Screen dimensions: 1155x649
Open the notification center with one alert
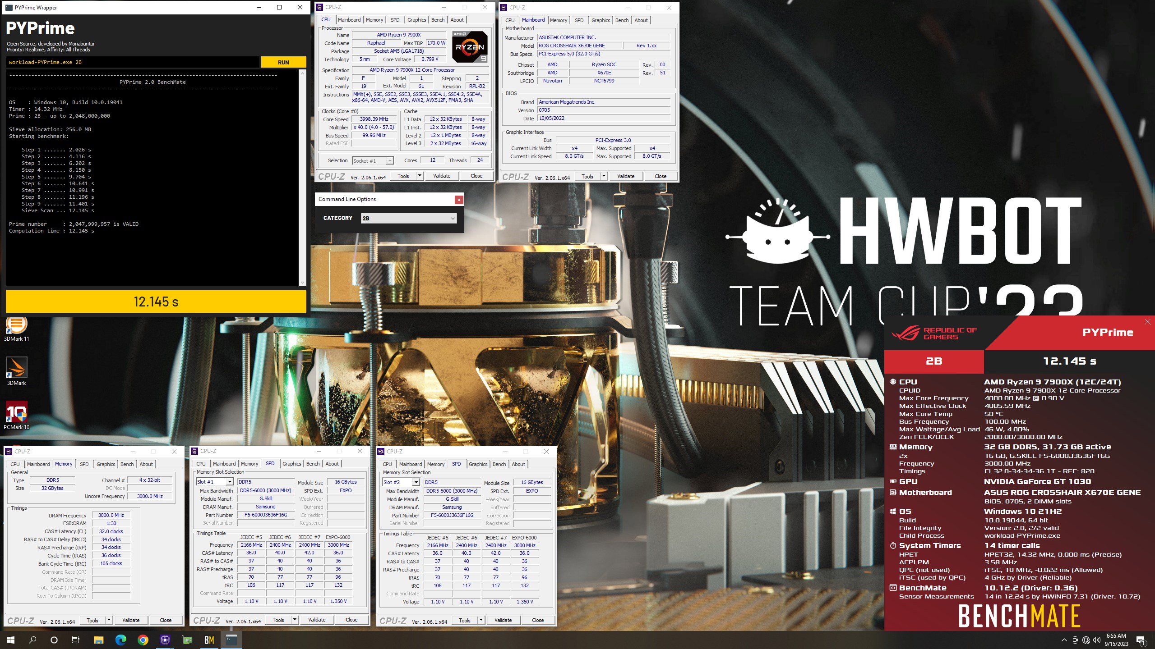(1141, 640)
